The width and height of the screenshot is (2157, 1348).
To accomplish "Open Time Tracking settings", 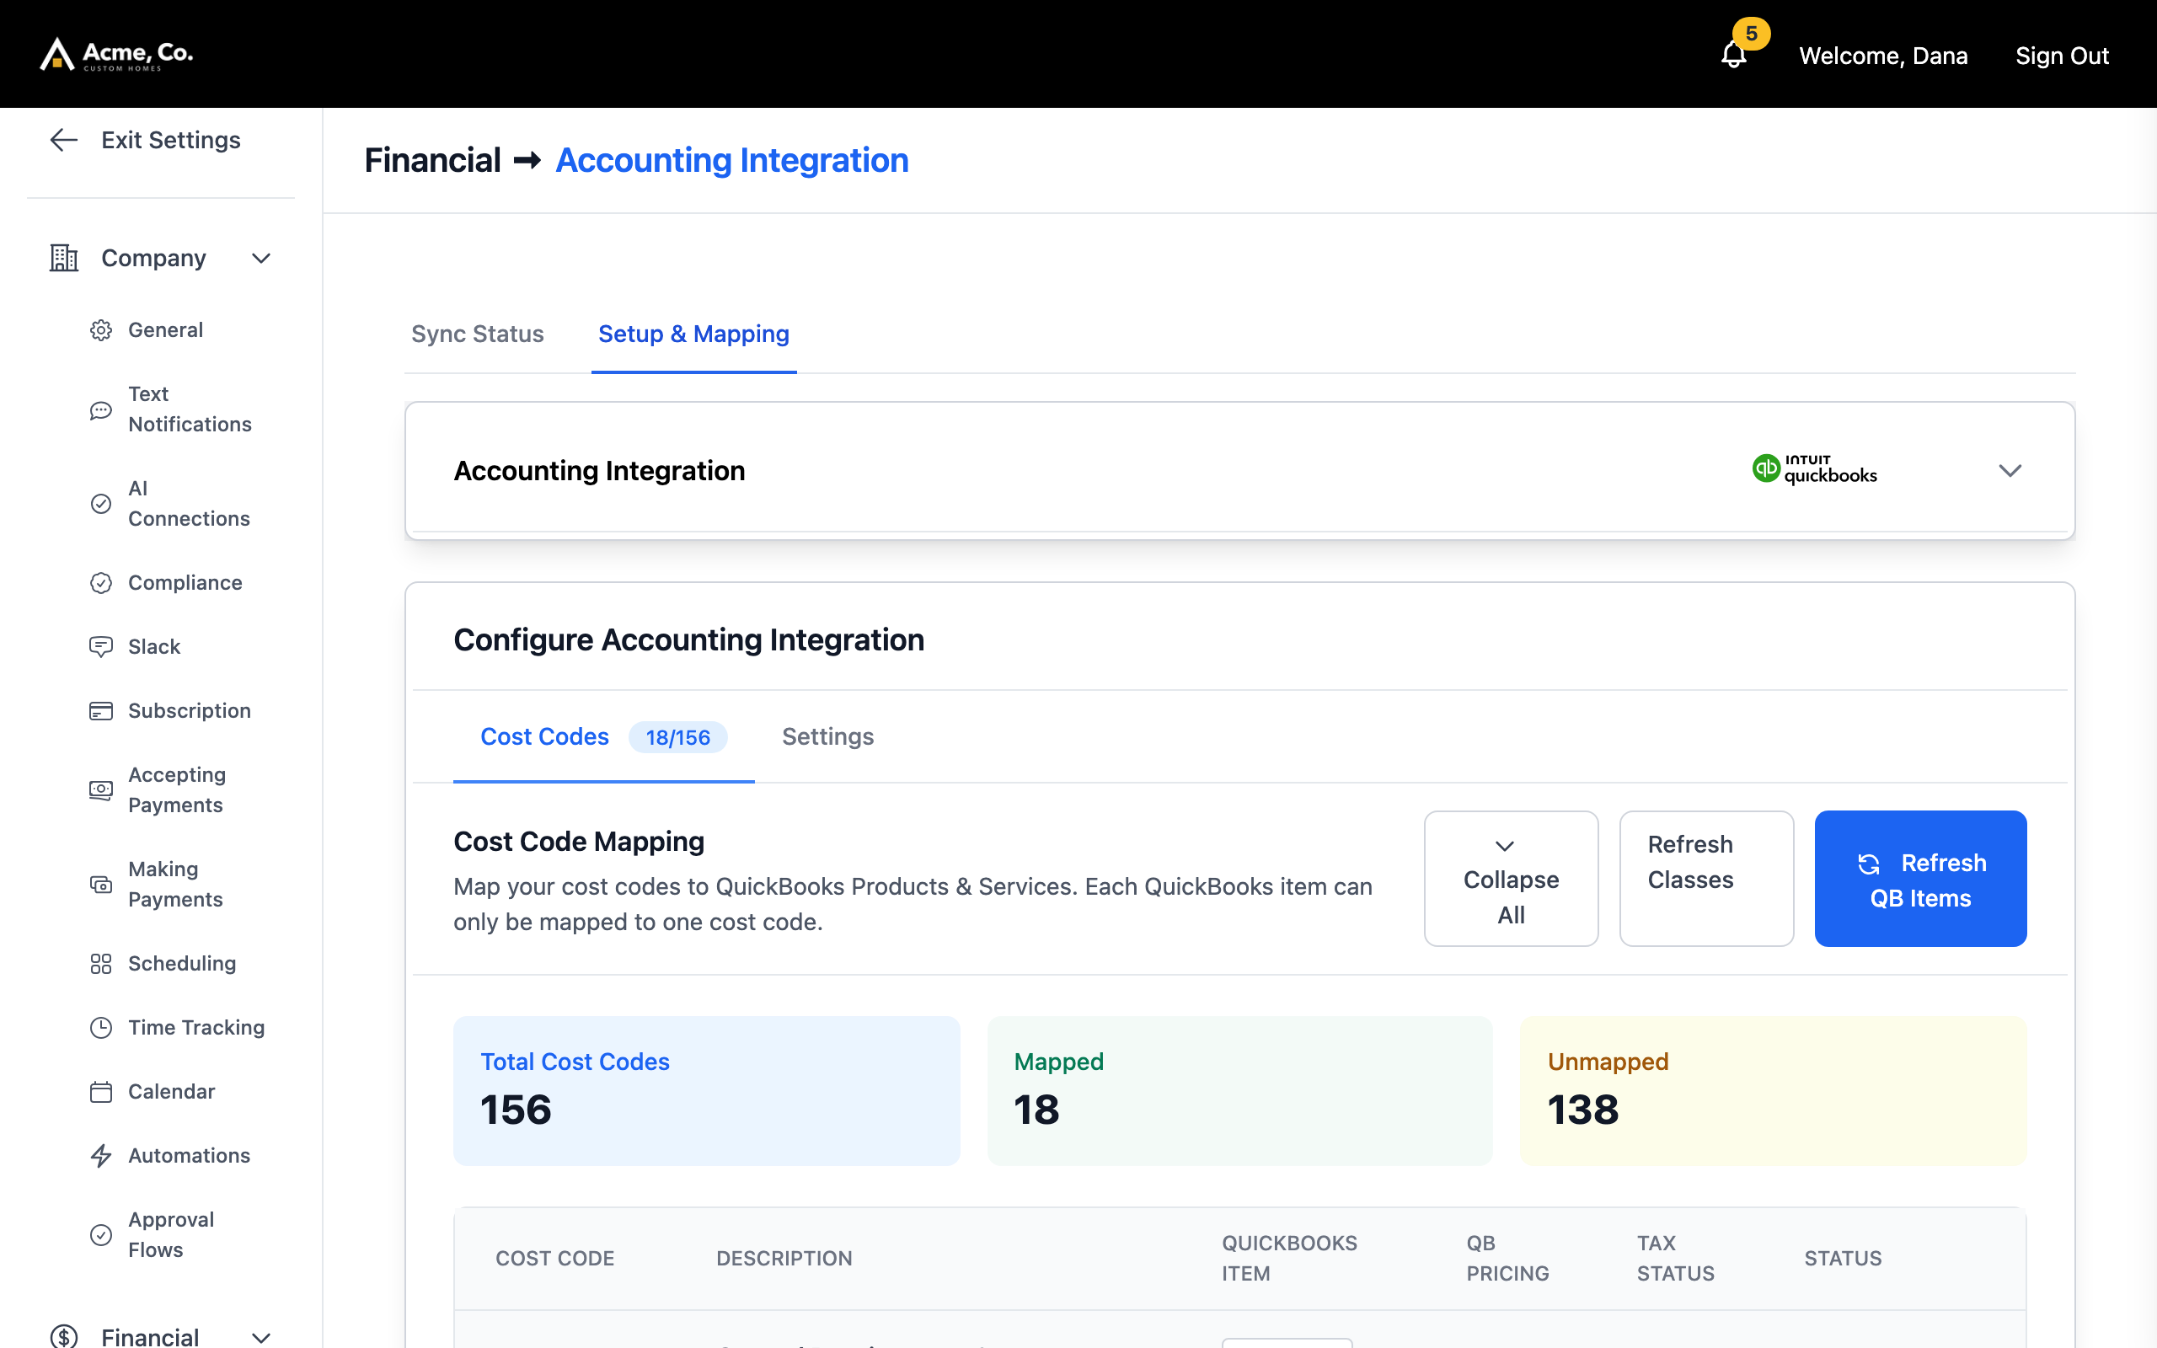I will click(x=196, y=1028).
